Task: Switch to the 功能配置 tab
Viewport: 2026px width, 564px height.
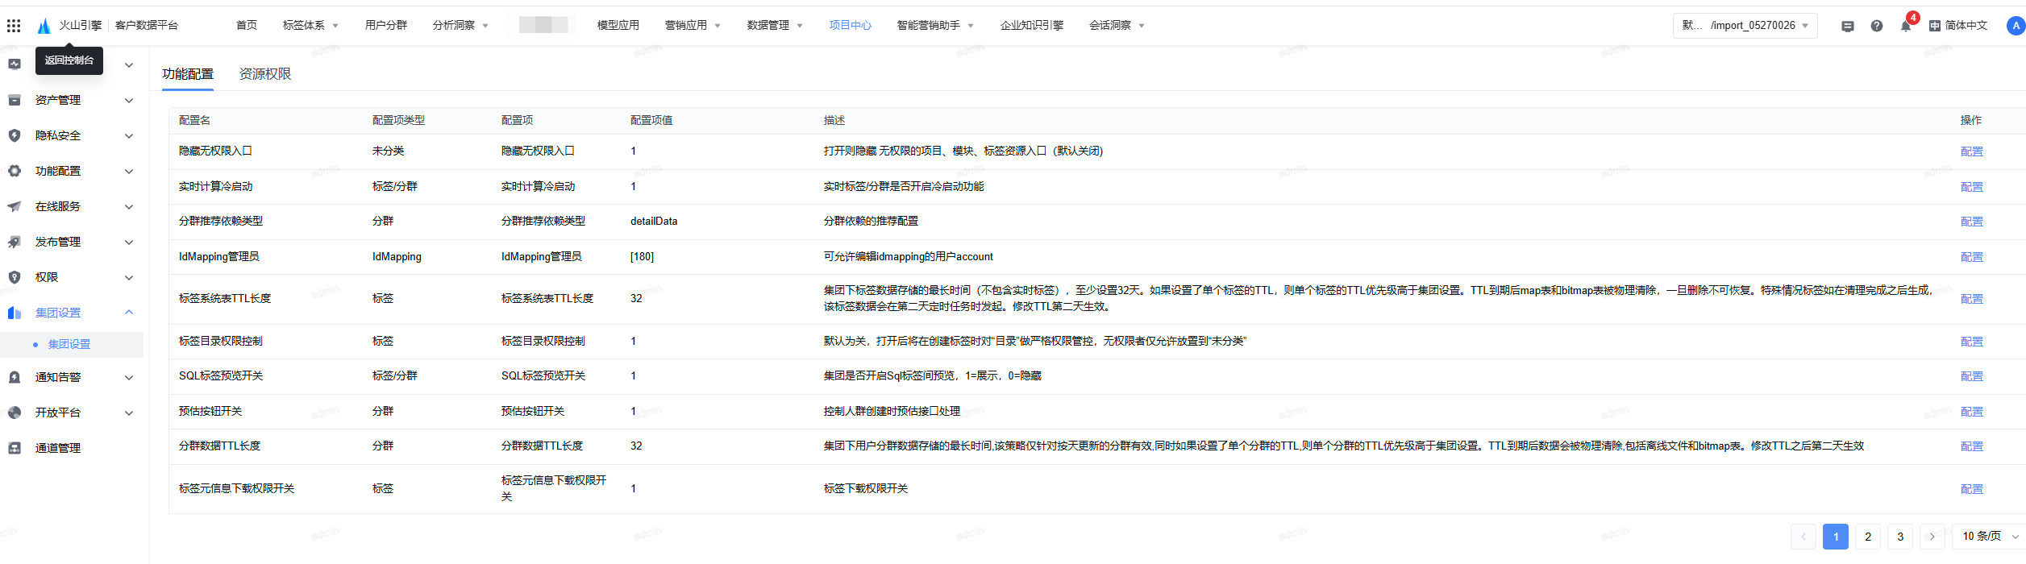Action: [x=188, y=74]
